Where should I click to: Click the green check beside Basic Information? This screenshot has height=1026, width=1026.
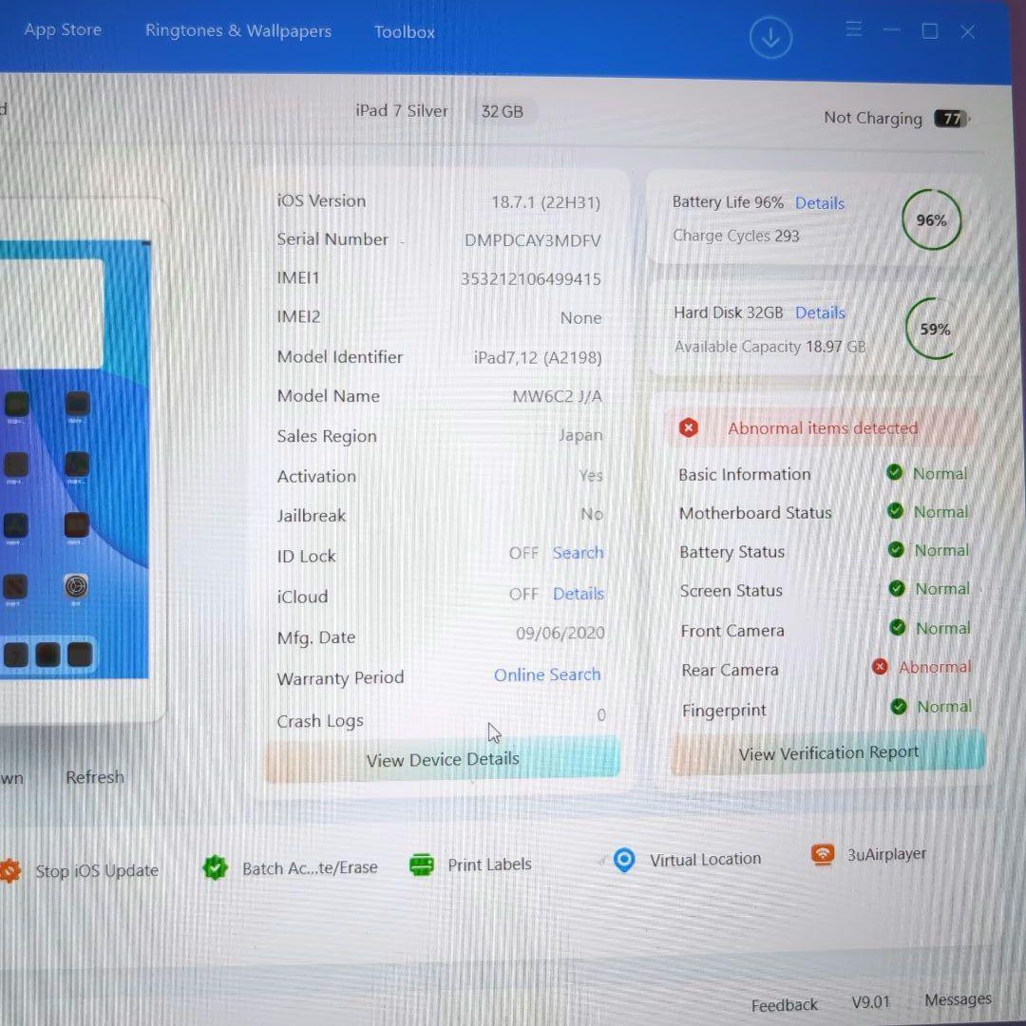[x=894, y=472]
